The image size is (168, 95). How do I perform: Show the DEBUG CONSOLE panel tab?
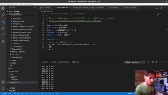click(64, 62)
